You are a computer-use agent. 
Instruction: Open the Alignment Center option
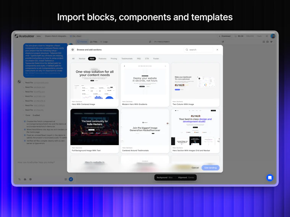click(x=186, y=177)
